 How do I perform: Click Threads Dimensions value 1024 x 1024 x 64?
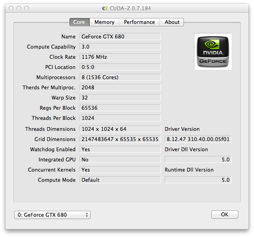point(120,129)
